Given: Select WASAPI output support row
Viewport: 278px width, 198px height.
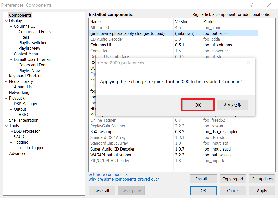Looking at the screenshot, I should 174,155.
